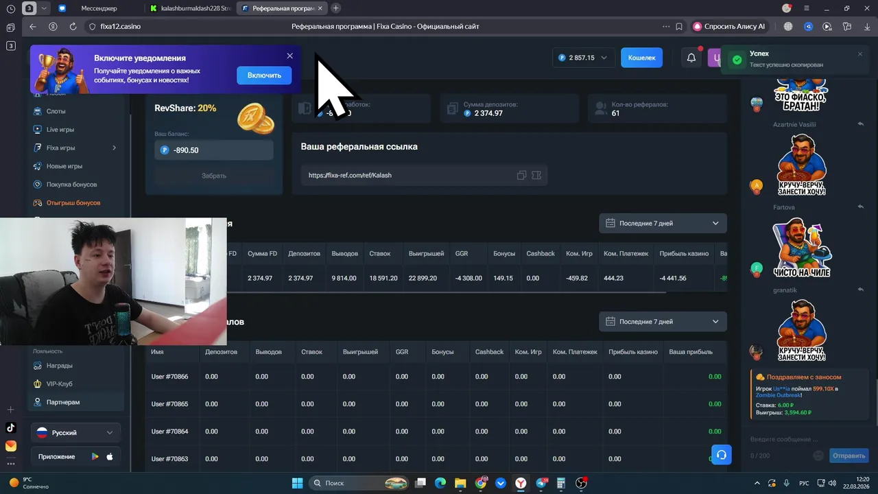Open the Apple app store icon
Viewport: 878px width, 494px height.
coord(110,457)
